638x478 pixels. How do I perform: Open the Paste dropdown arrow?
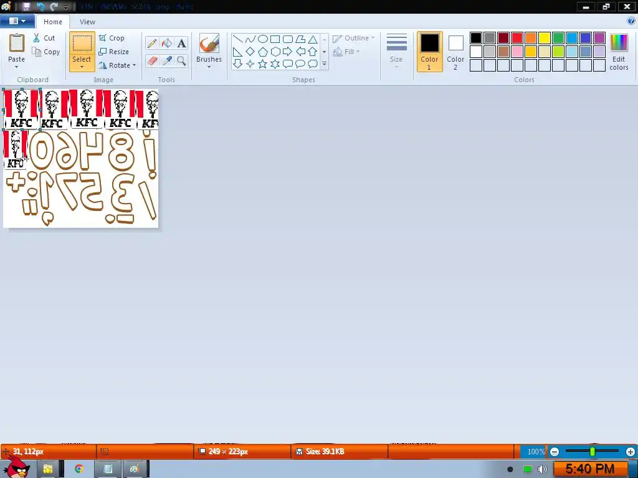click(x=17, y=67)
